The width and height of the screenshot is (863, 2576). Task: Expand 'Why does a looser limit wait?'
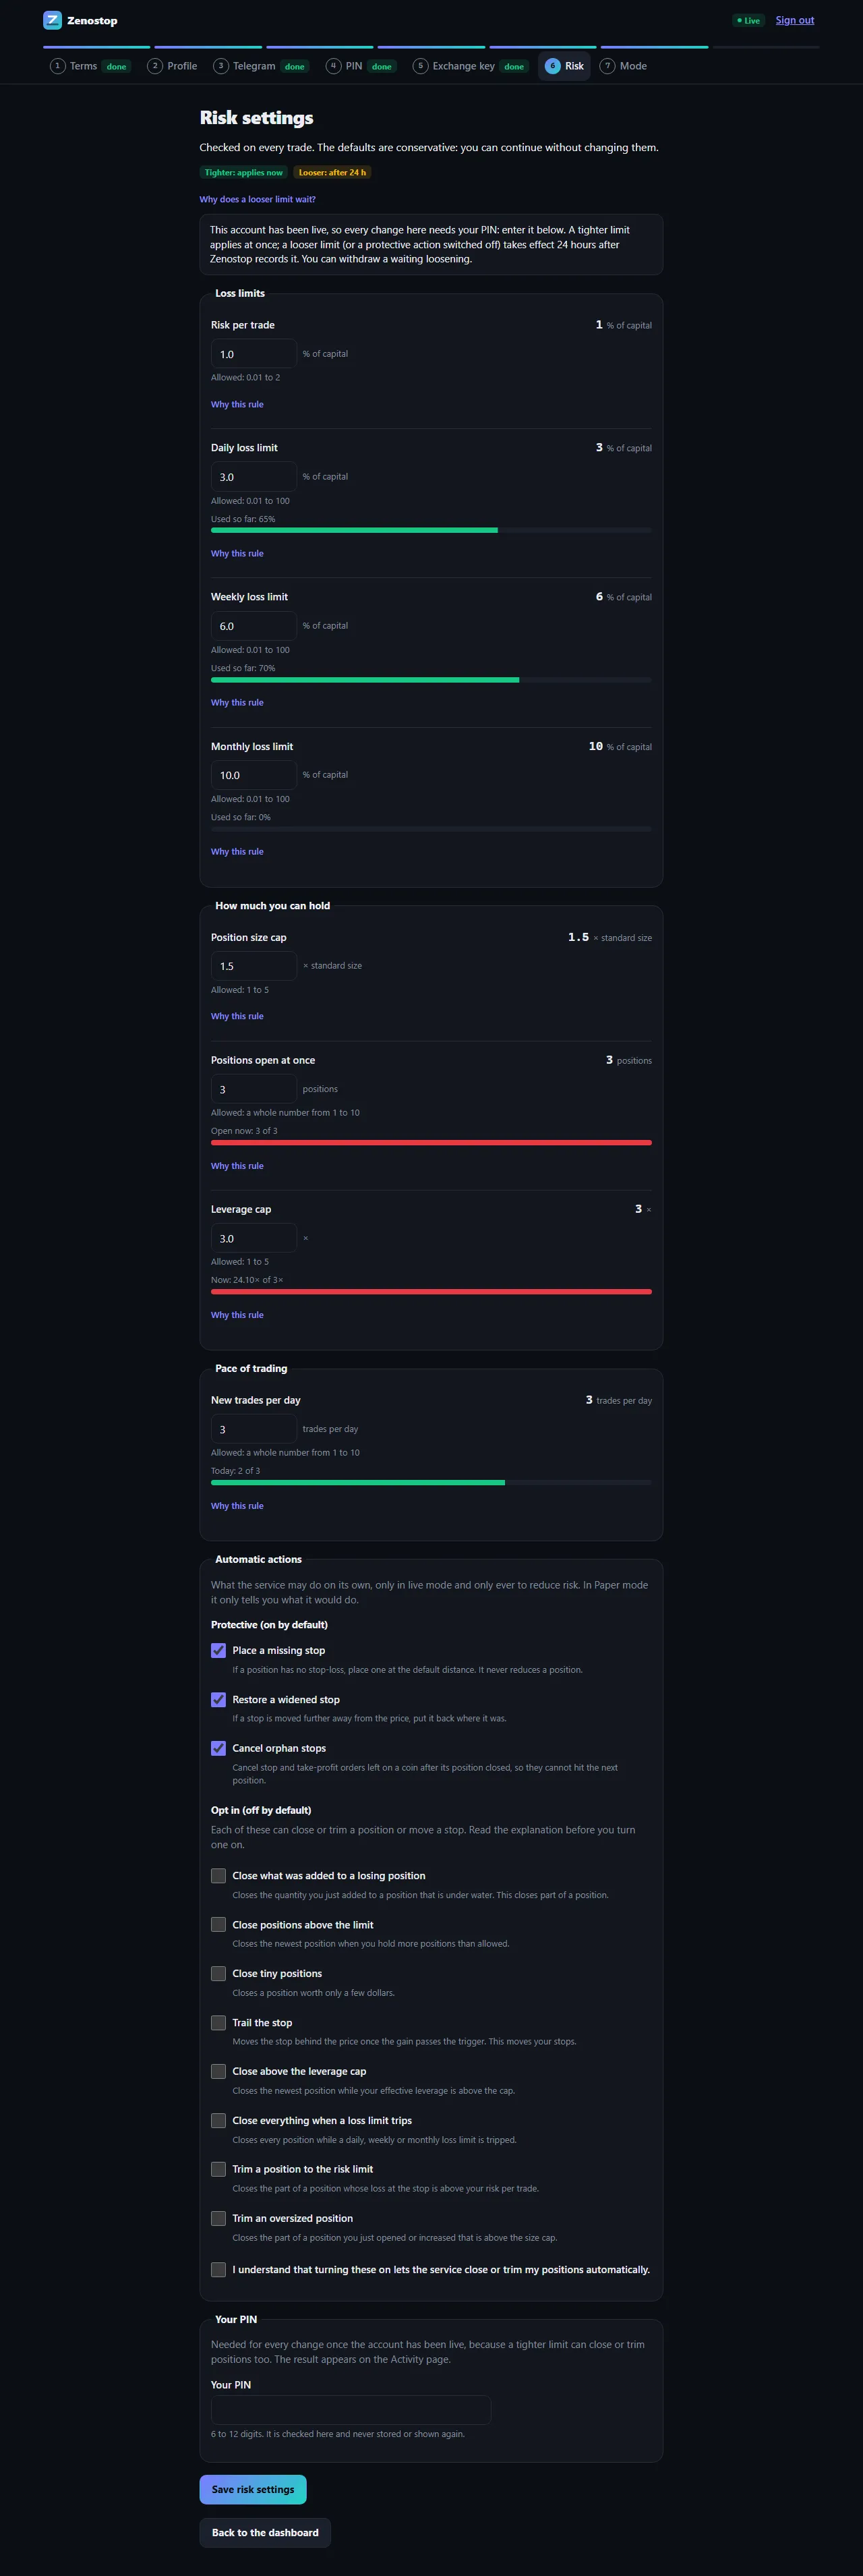click(257, 199)
